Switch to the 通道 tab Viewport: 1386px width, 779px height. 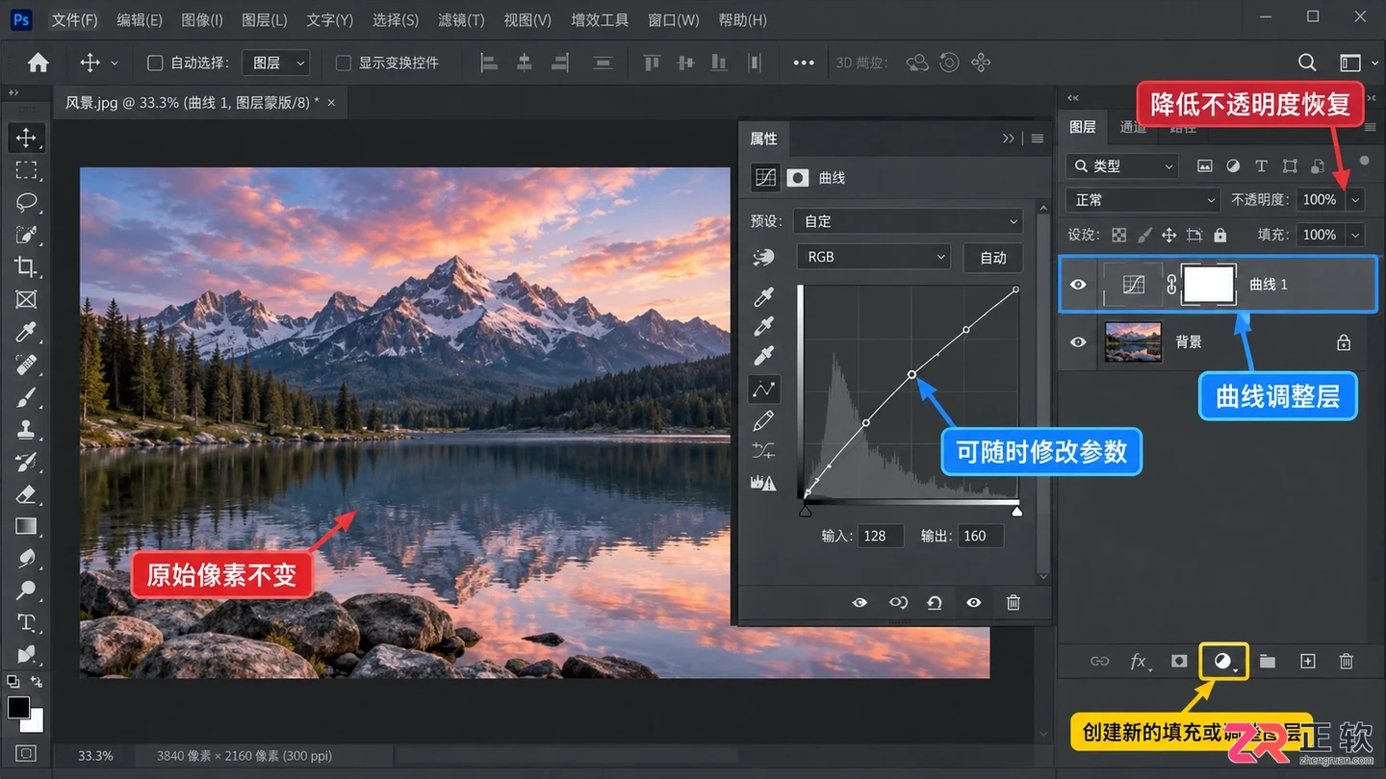1133,127
